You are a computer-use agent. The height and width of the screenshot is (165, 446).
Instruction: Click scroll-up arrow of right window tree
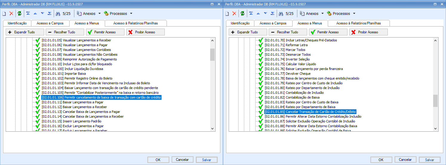(x=436, y=41)
